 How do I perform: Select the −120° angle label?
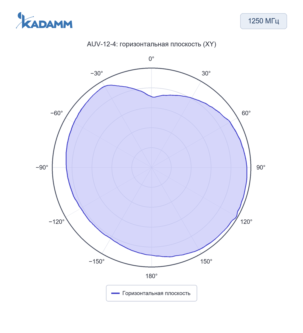[x=57, y=222]
